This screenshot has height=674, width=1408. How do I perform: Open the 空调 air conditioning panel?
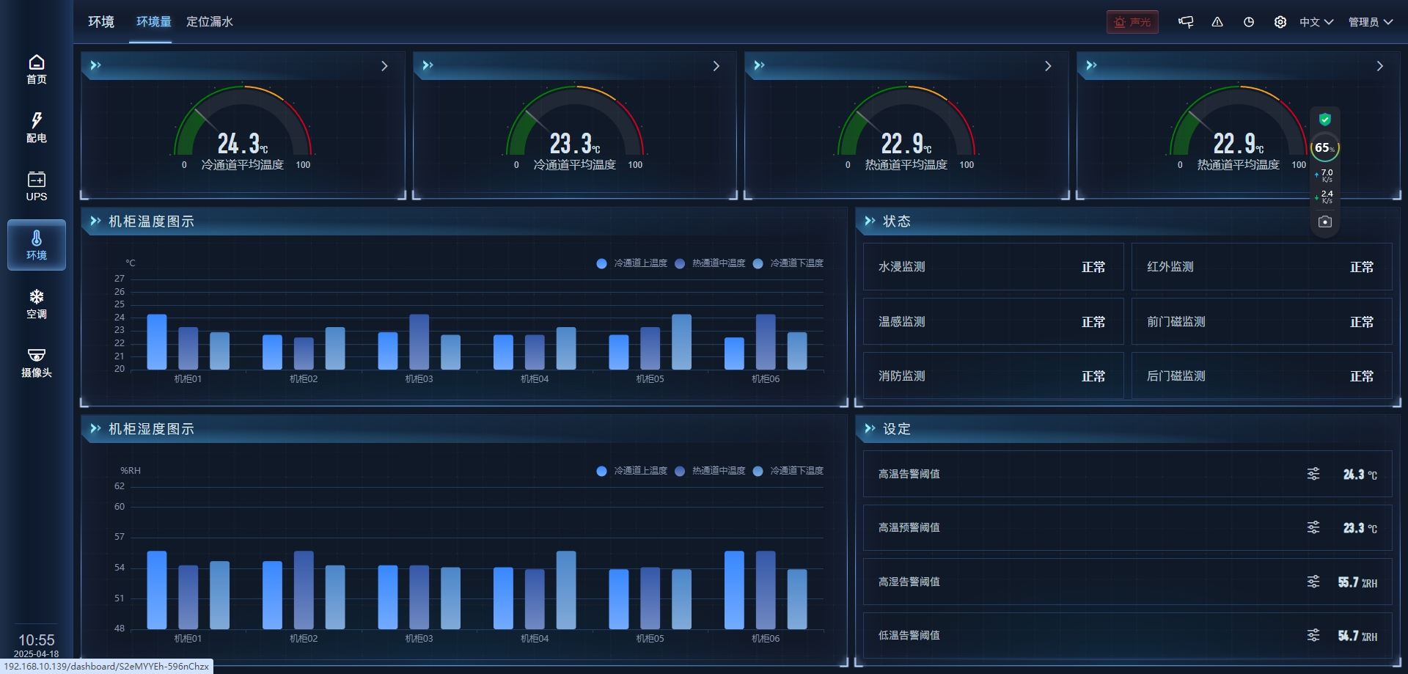[x=36, y=302]
